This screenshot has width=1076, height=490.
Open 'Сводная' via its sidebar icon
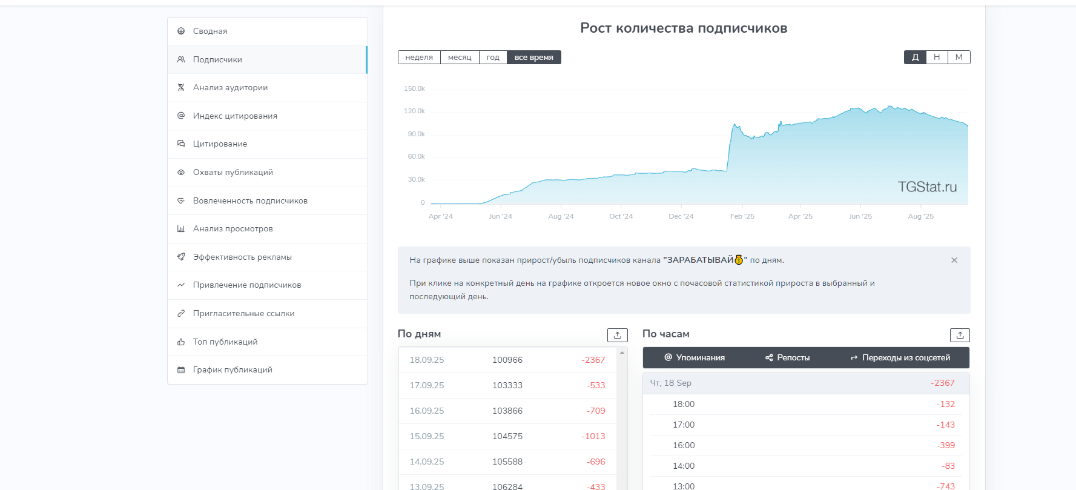tap(181, 31)
